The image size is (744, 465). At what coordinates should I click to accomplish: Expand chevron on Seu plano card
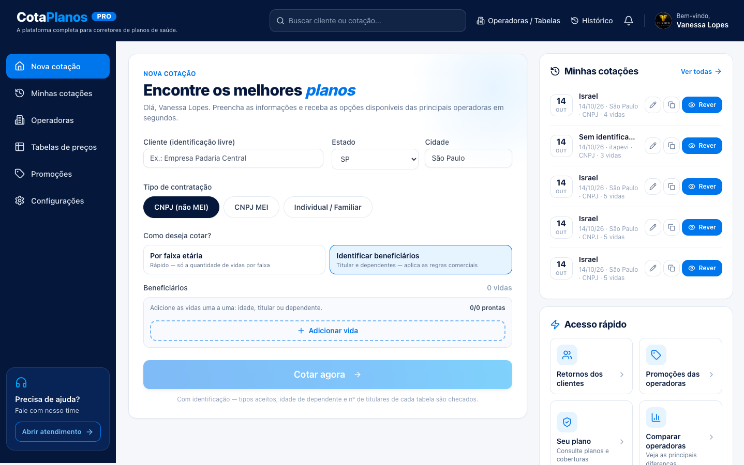[622, 442]
